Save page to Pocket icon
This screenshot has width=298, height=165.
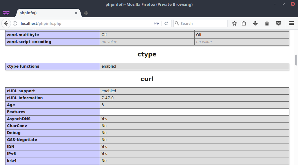(278, 23)
